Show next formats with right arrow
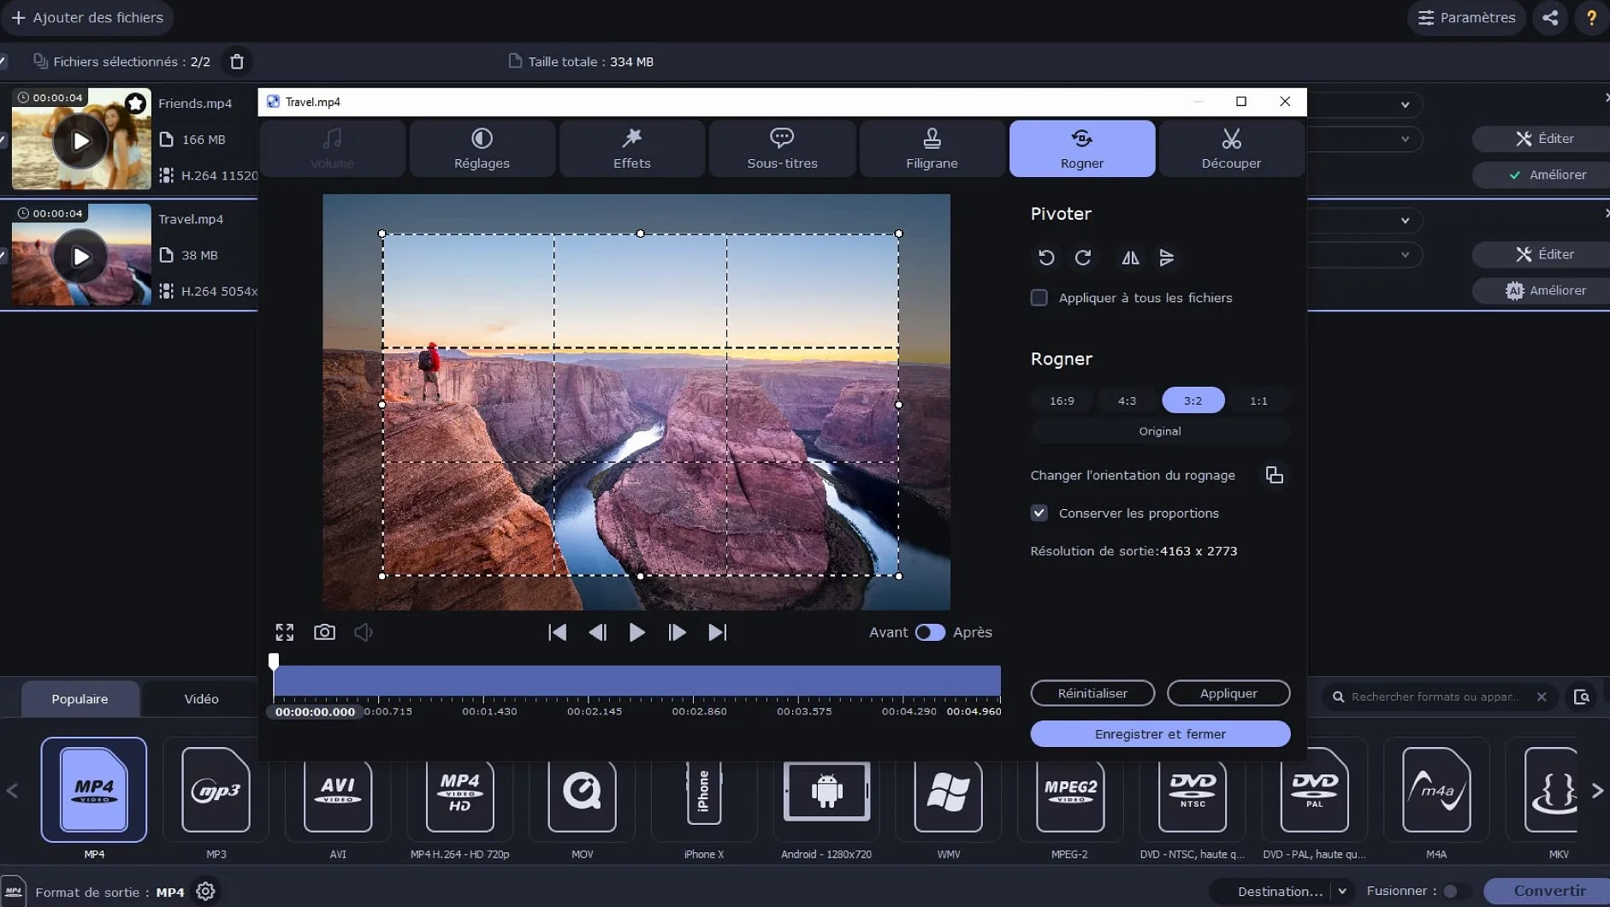 pyautogui.click(x=1597, y=791)
